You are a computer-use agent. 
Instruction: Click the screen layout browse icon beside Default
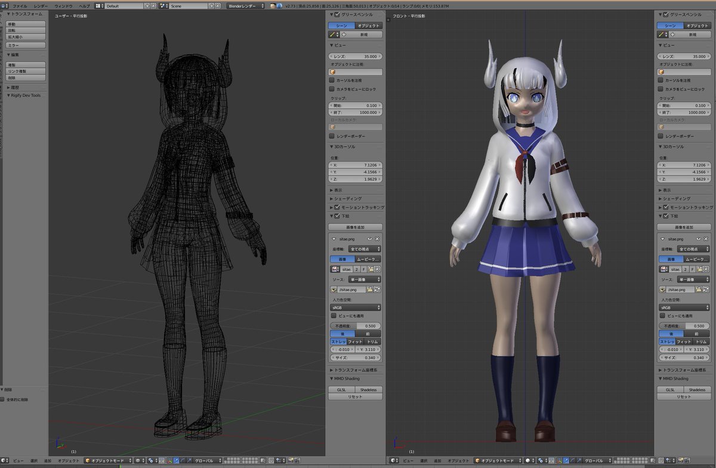pyautogui.click(x=100, y=5)
